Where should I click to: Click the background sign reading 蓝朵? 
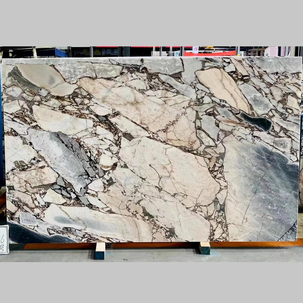click(x=112, y=52)
